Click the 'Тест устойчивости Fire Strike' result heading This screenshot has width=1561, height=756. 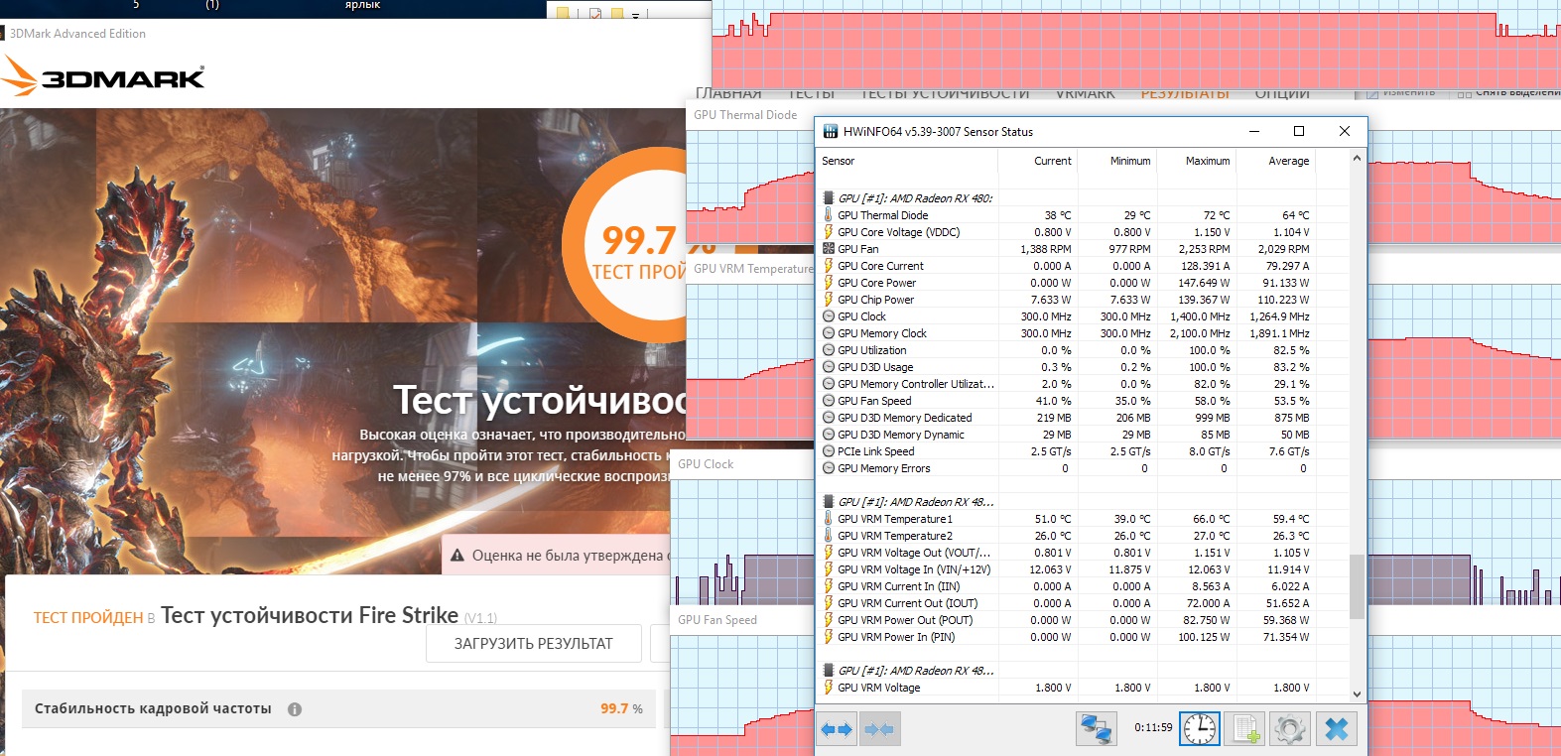click(310, 615)
